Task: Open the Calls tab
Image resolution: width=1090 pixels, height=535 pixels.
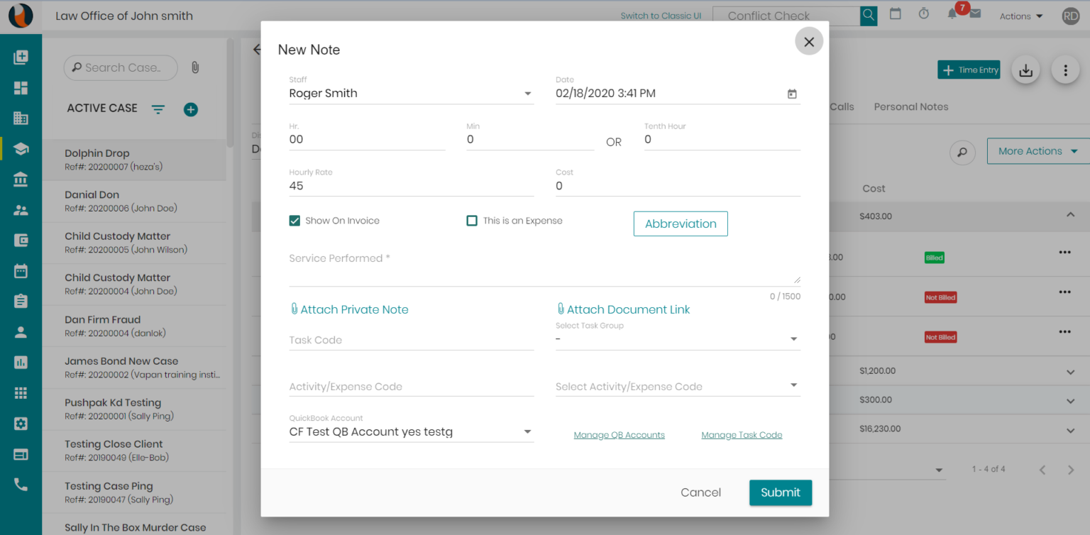Action: click(842, 106)
